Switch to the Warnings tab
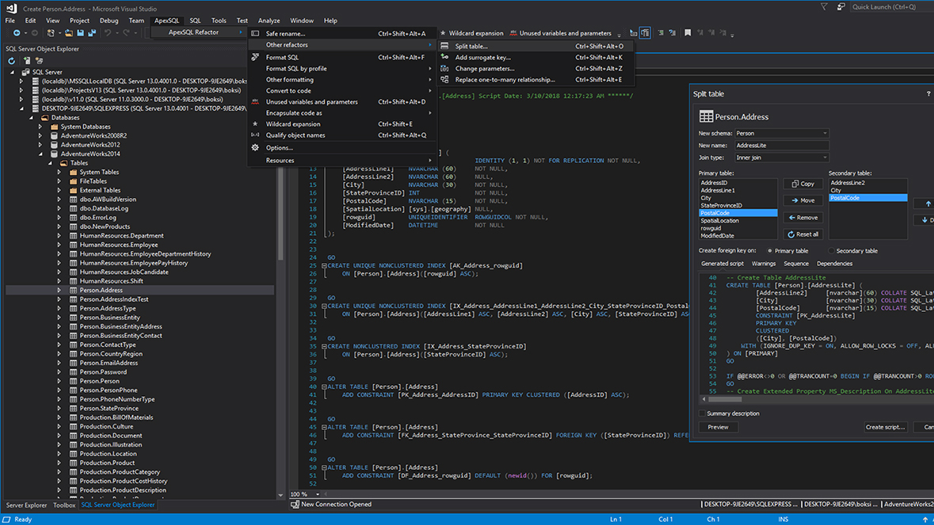This screenshot has width=934, height=525. [763, 263]
